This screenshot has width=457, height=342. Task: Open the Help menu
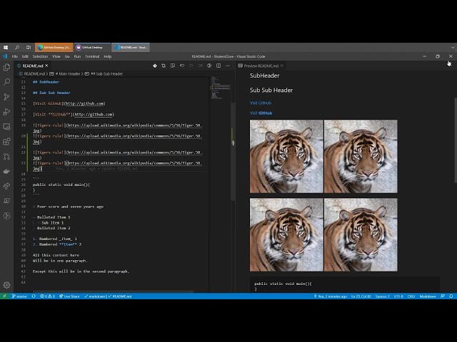pyautogui.click(x=108, y=56)
